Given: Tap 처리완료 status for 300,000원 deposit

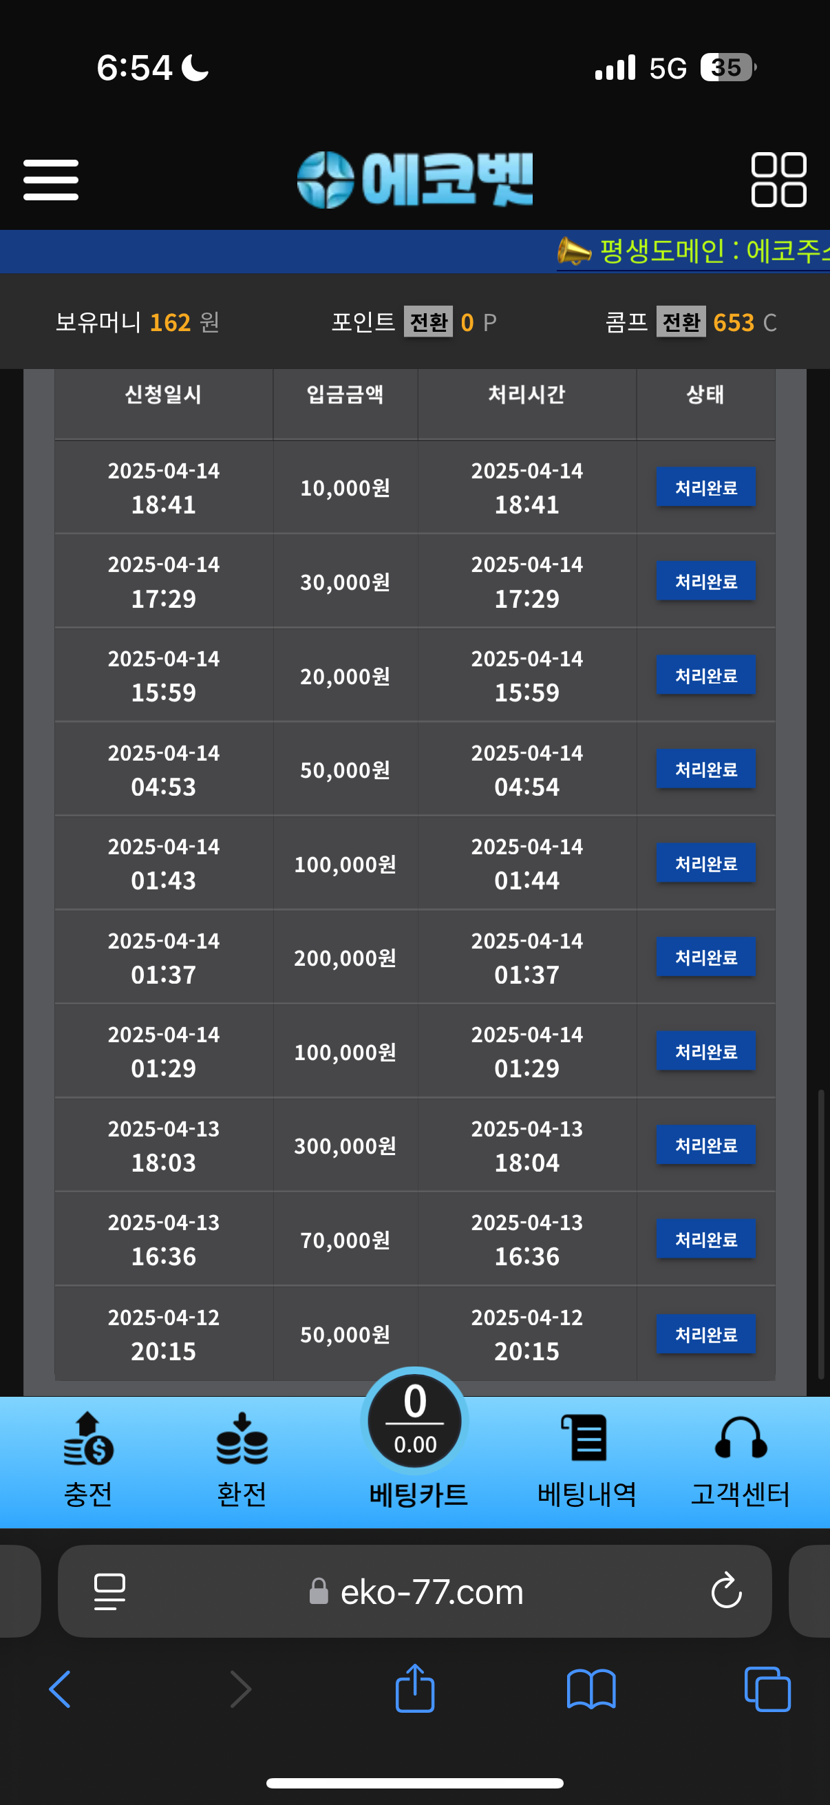Looking at the screenshot, I should pyautogui.click(x=705, y=1145).
